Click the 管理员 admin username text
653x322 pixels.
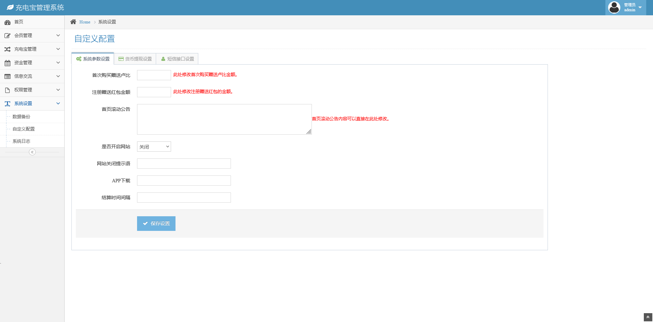630,5
